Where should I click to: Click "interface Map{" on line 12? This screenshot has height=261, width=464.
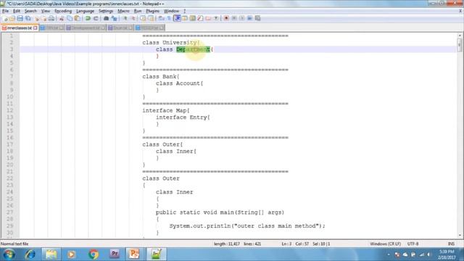click(x=166, y=110)
